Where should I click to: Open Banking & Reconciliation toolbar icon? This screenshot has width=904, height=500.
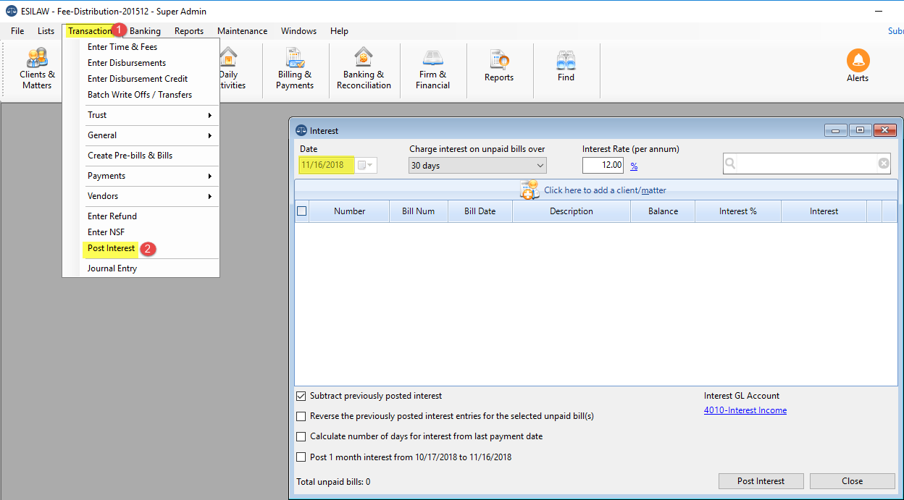tap(364, 68)
